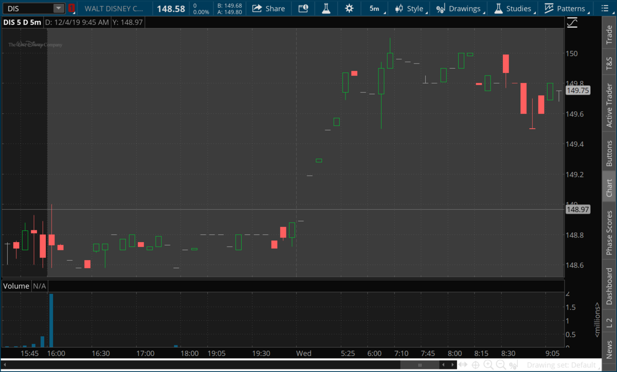Open the chart settings gear icon

[349, 8]
